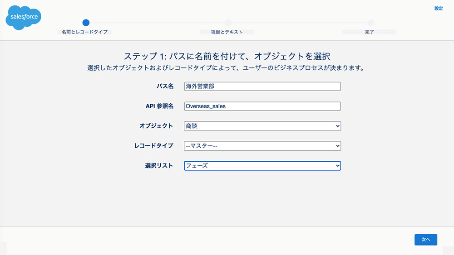This screenshot has width=454, height=255.
Task: Open the オブジェクト dropdown showing 商談
Action: 262,126
